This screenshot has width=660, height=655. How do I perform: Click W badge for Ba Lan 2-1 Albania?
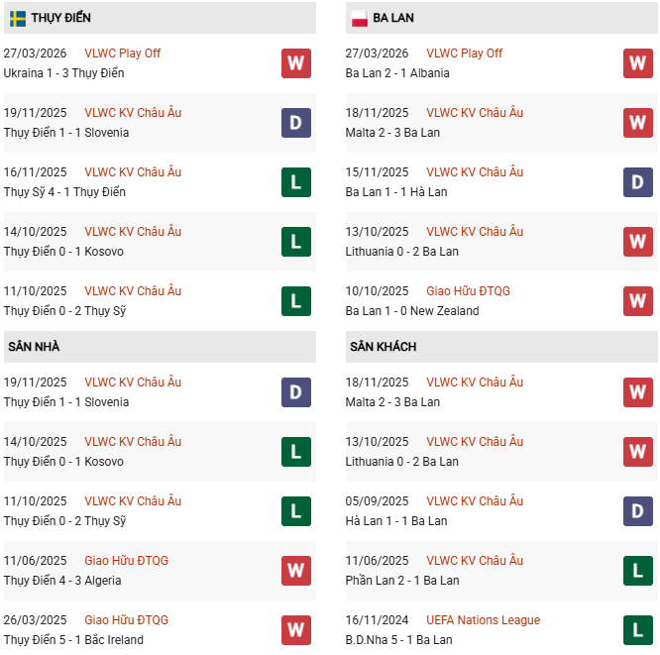point(637,63)
